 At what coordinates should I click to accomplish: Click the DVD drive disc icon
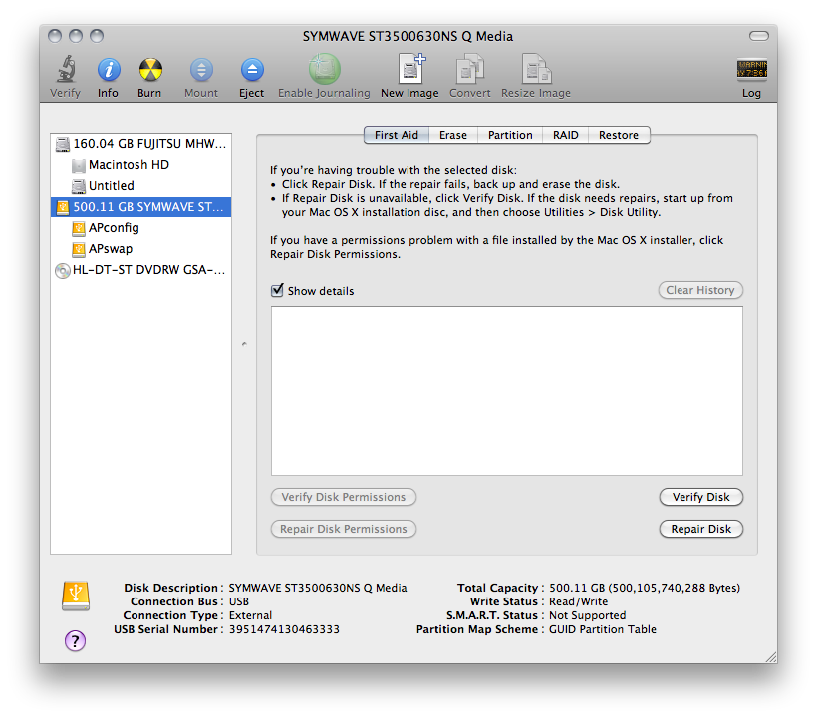[x=63, y=270]
